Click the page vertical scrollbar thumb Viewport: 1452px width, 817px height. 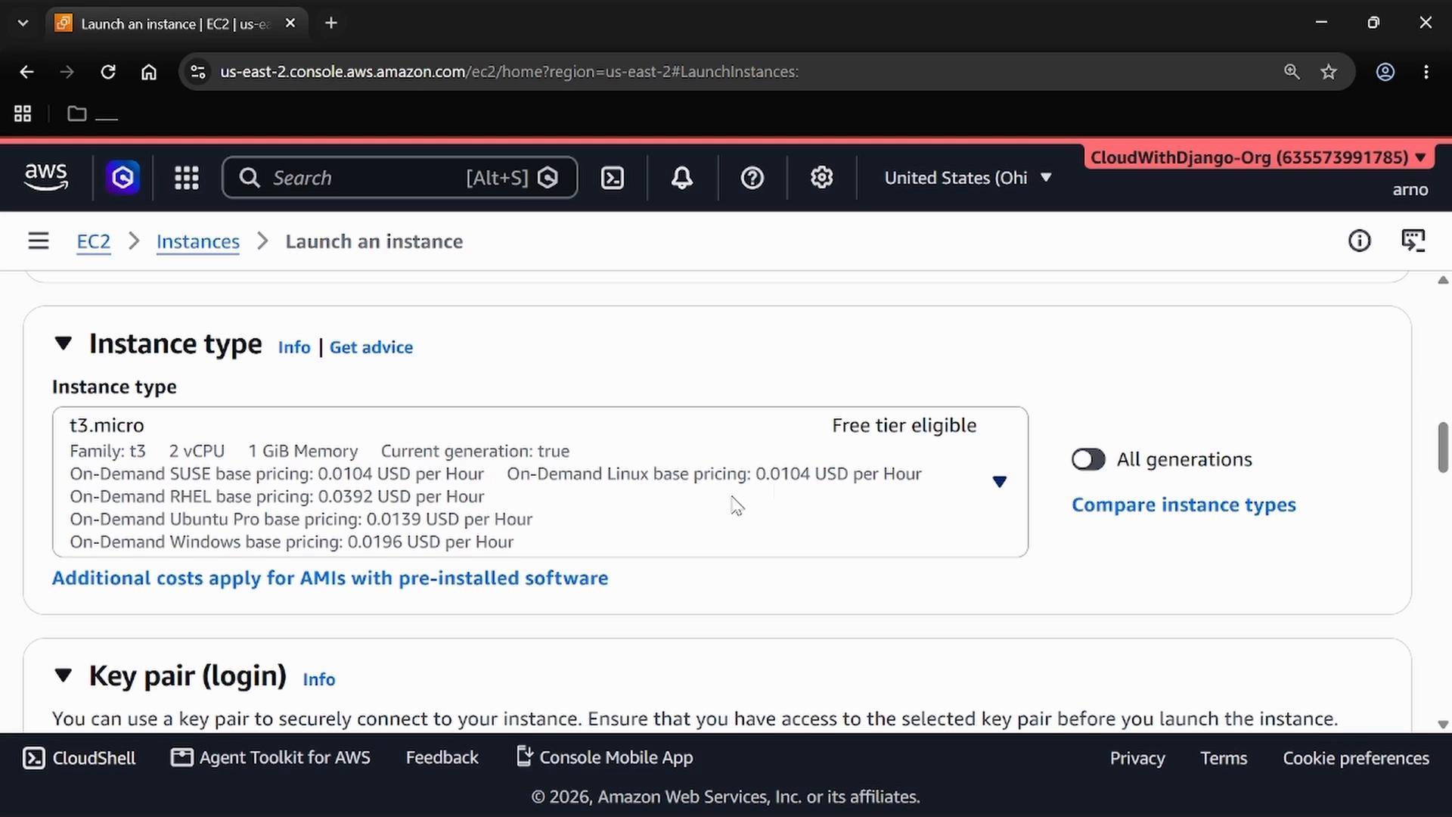point(1443,447)
